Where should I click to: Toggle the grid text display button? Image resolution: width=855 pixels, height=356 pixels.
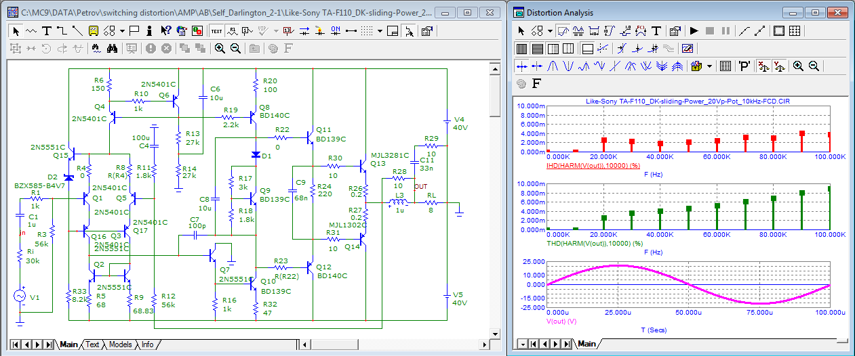pyautogui.click(x=216, y=30)
